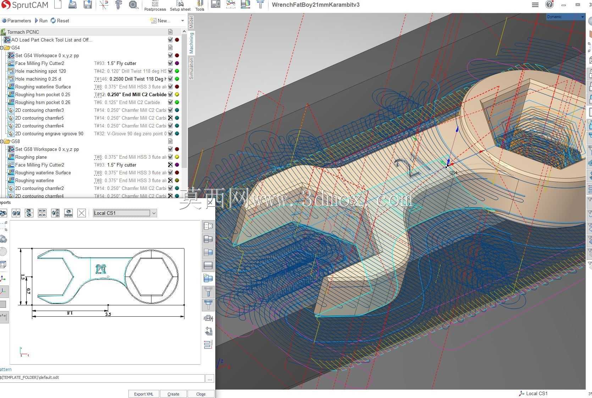Click the Export XML button

144,394
